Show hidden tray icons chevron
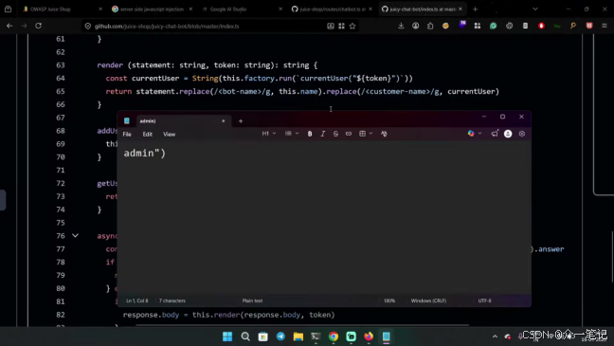This screenshot has width=614, height=346. point(495,337)
